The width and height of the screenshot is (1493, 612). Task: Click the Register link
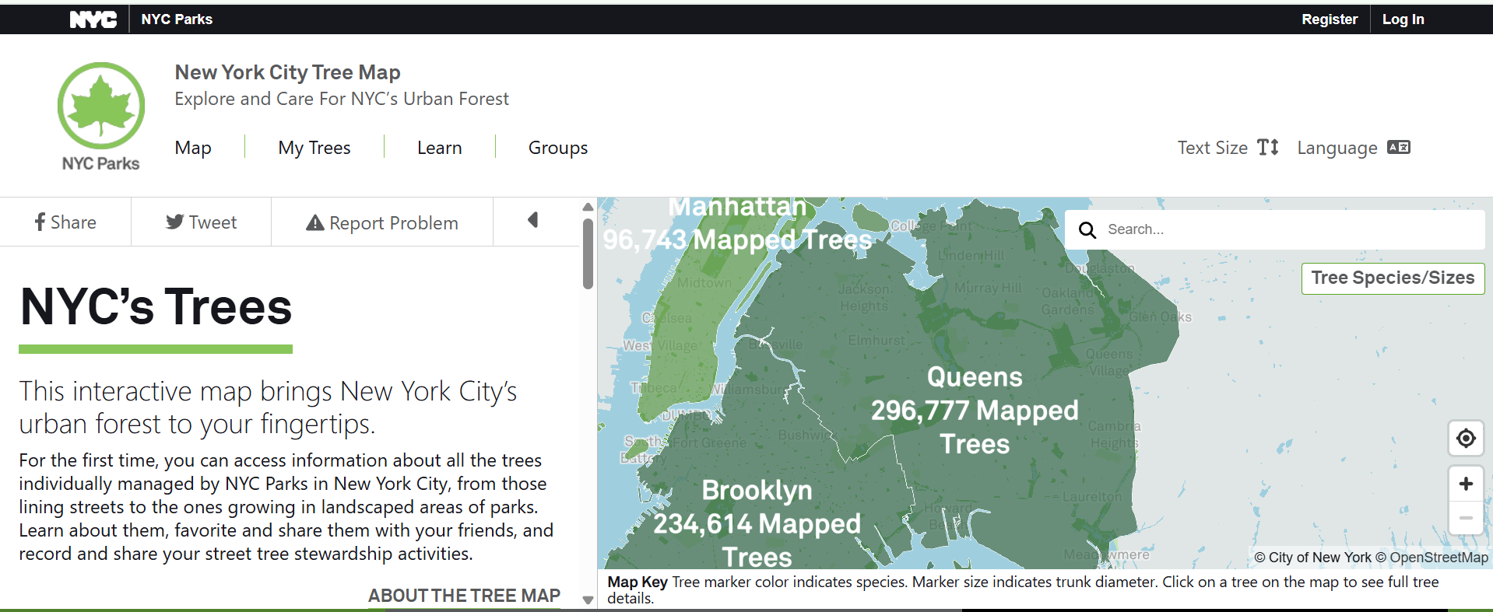[1330, 19]
